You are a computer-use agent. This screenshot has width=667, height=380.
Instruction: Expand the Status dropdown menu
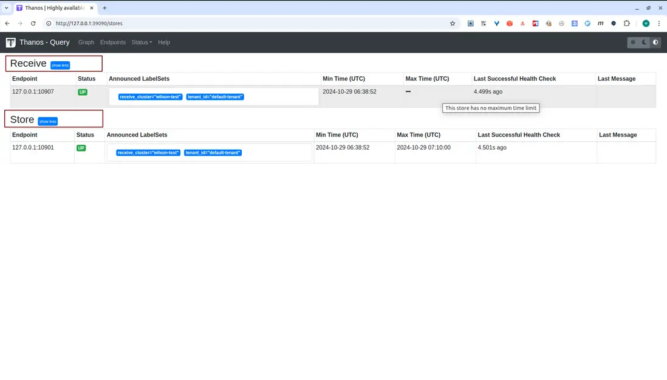(x=142, y=42)
